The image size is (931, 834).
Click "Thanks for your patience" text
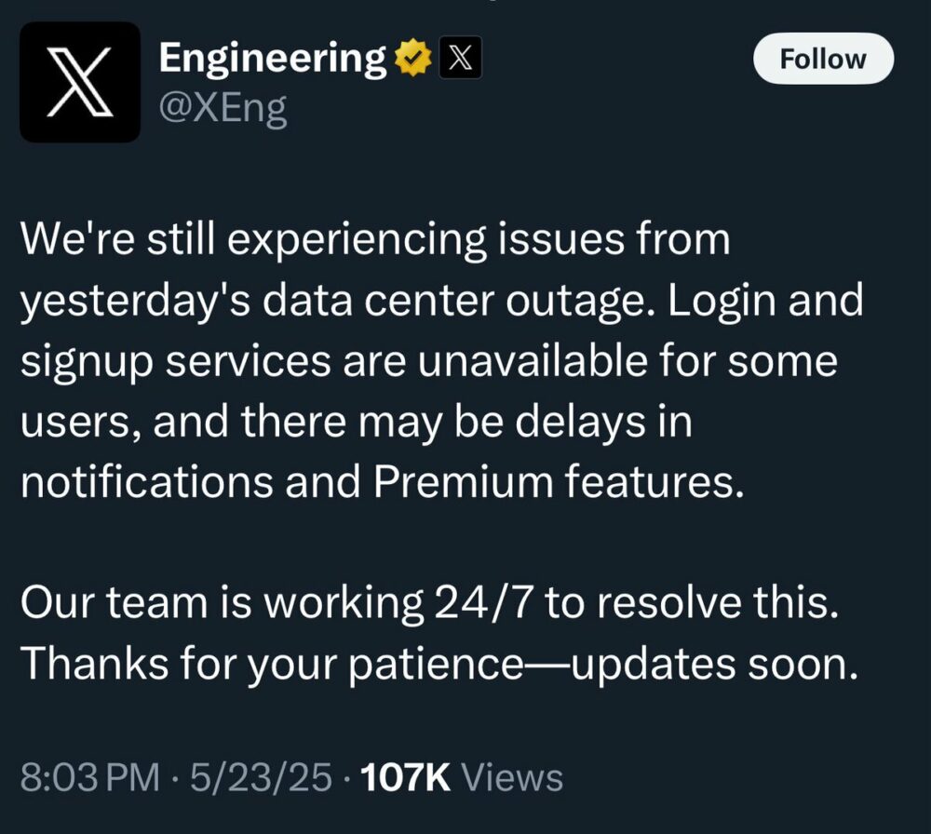(272, 664)
